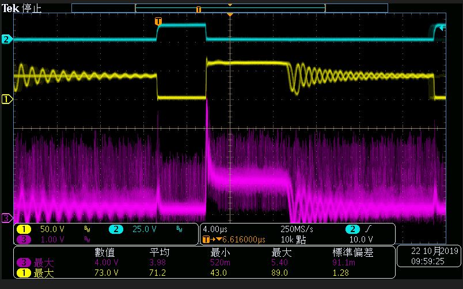Click channel 1 measurement row badge
Image resolution: width=463 pixels, height=289 pixels.
click(x=24, y=273)
